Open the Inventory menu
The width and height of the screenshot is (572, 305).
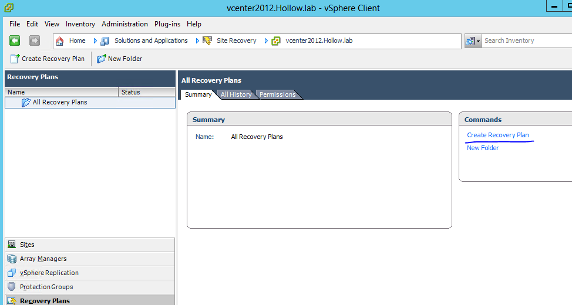(x=80, y=24)
